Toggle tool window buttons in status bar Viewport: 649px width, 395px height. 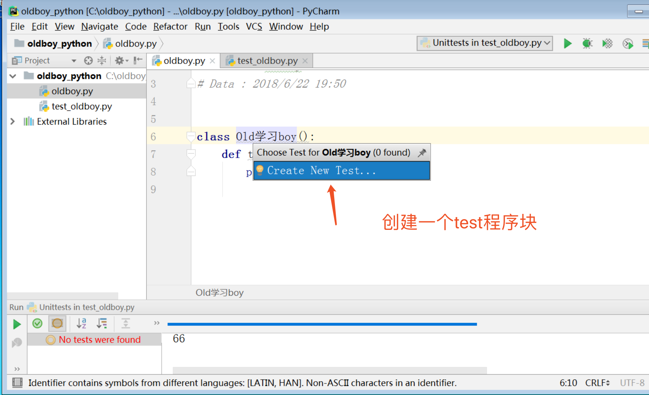tap(17, 382)
